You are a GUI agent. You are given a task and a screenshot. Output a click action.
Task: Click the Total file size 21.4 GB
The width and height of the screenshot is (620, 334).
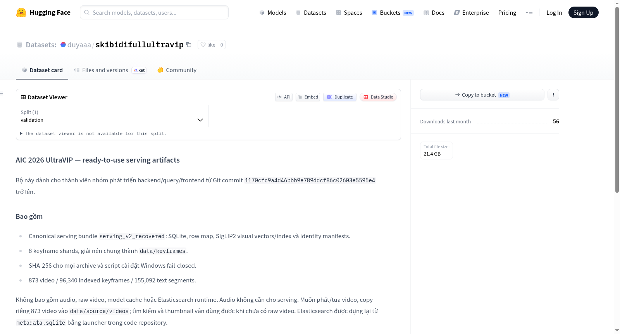[436, 151]
